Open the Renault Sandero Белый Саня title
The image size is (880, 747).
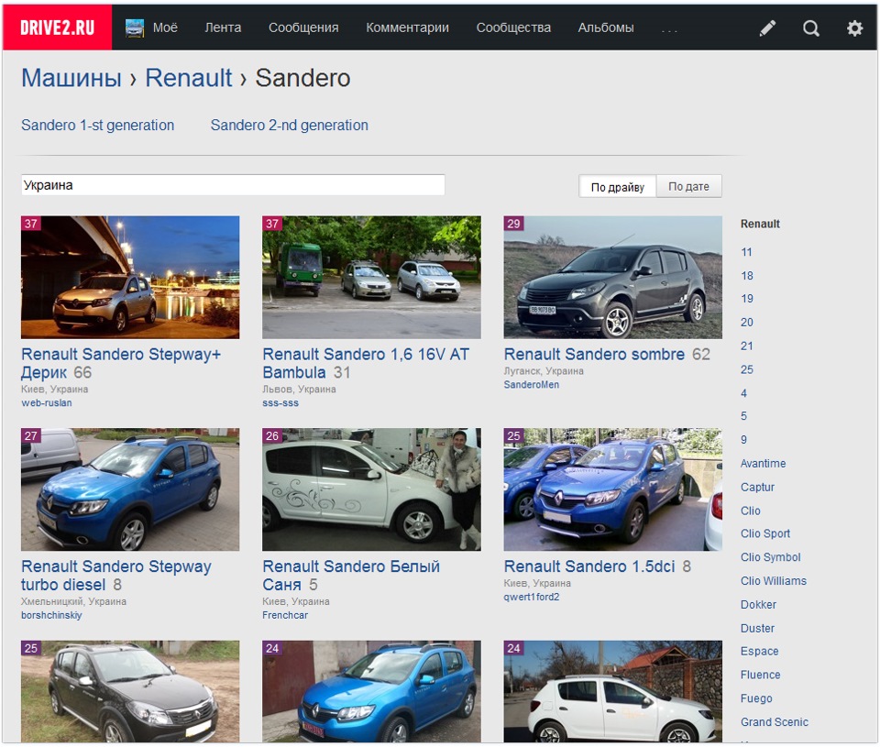[x=351, y=576]
